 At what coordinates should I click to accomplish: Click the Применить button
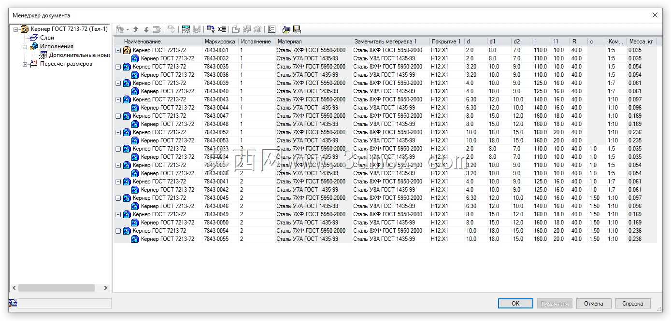point(555,303)
